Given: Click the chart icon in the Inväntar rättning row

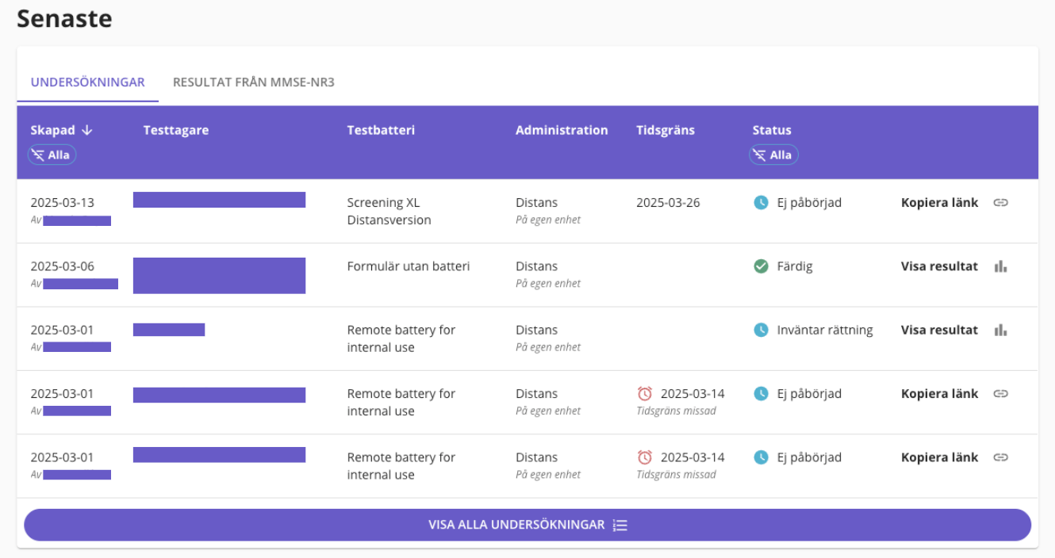Looking at the screenshot, I should [x=1000, y=330].
